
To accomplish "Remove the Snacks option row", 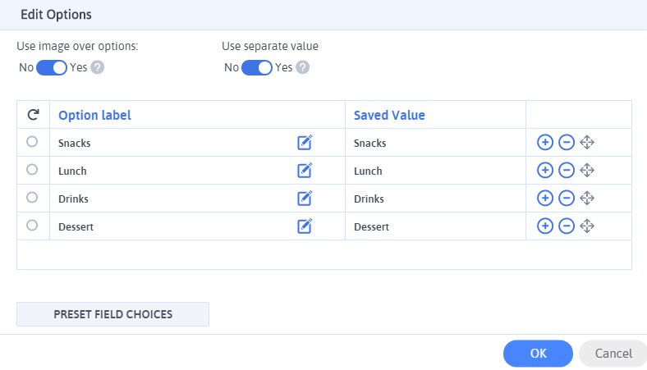I will point(567,142).
